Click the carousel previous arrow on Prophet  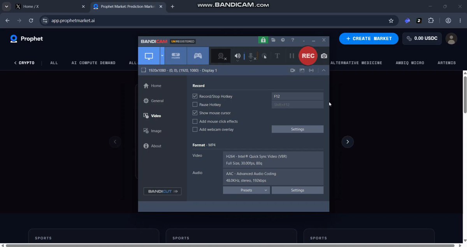point(115,142)
